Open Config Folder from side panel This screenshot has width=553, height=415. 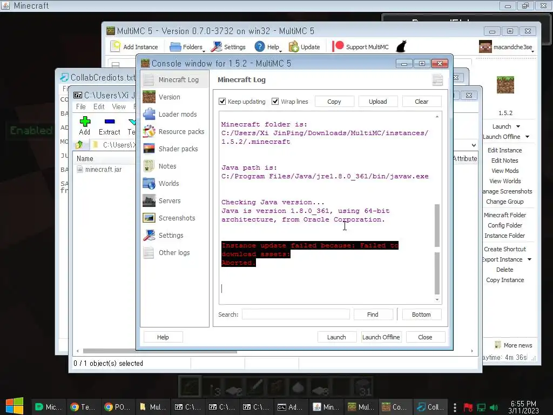tap(505, 225)
